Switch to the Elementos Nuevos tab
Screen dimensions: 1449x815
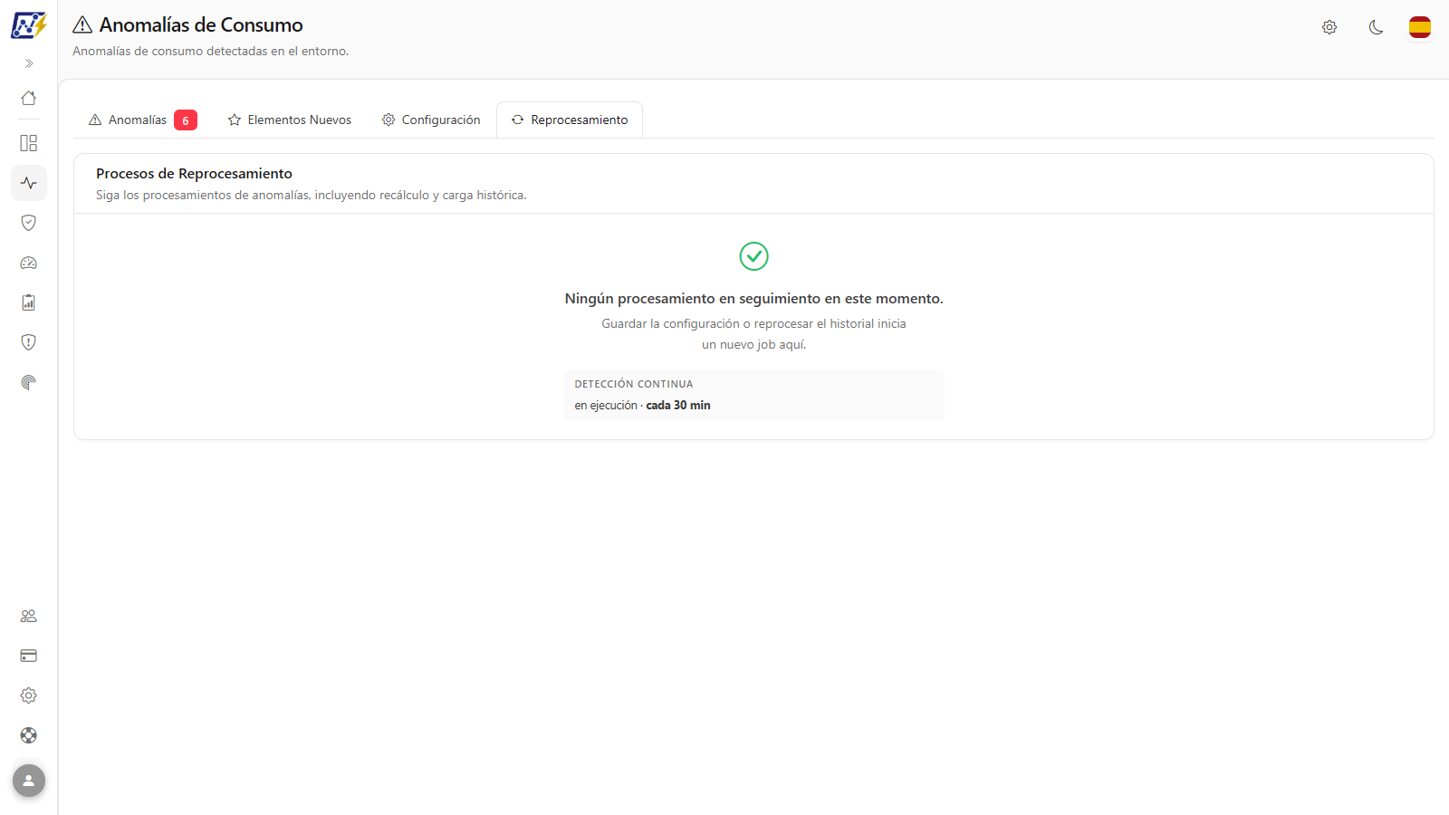tap(290, 120)
